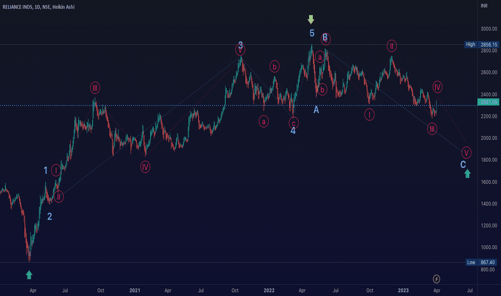Select the blue wave 5 label
Image resolution: width=501 pixels, height=296 pixels.
(312, 33)
